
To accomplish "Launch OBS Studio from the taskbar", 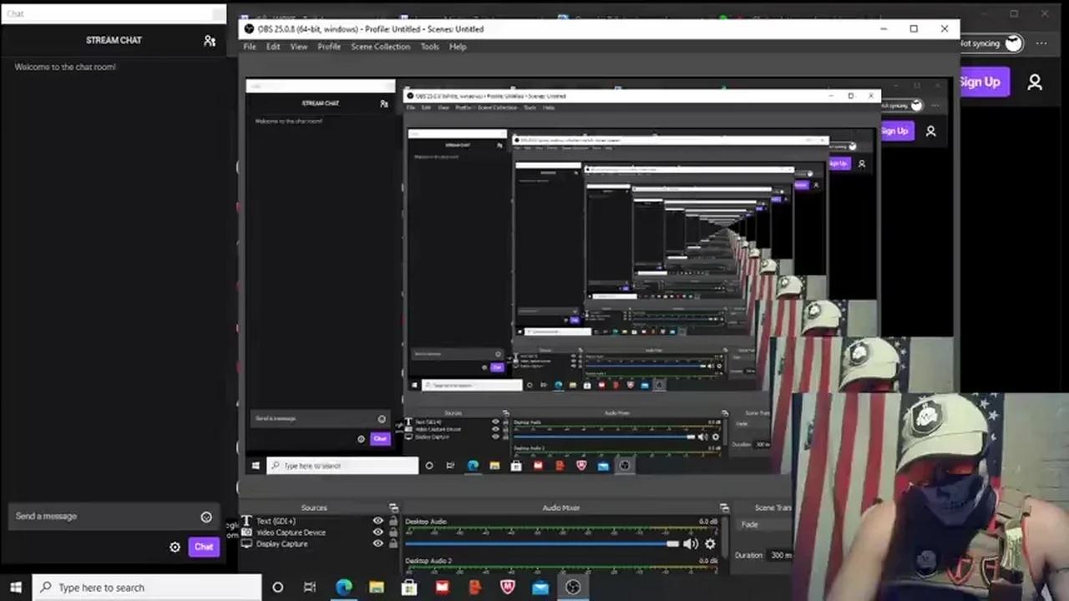I will tap(572, 587).
